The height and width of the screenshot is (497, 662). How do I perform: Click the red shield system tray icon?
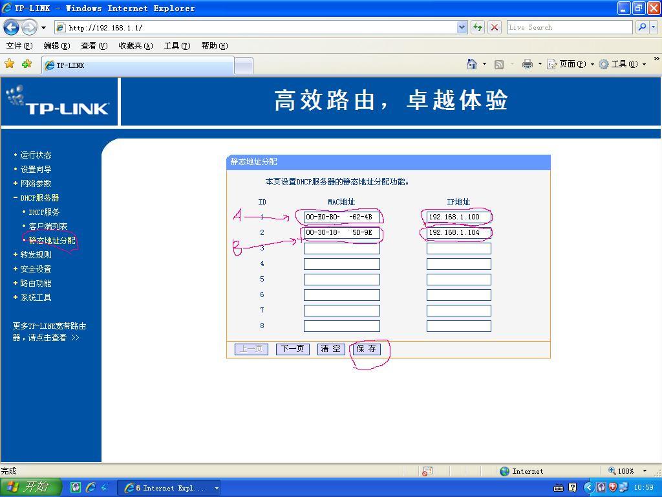613,488
